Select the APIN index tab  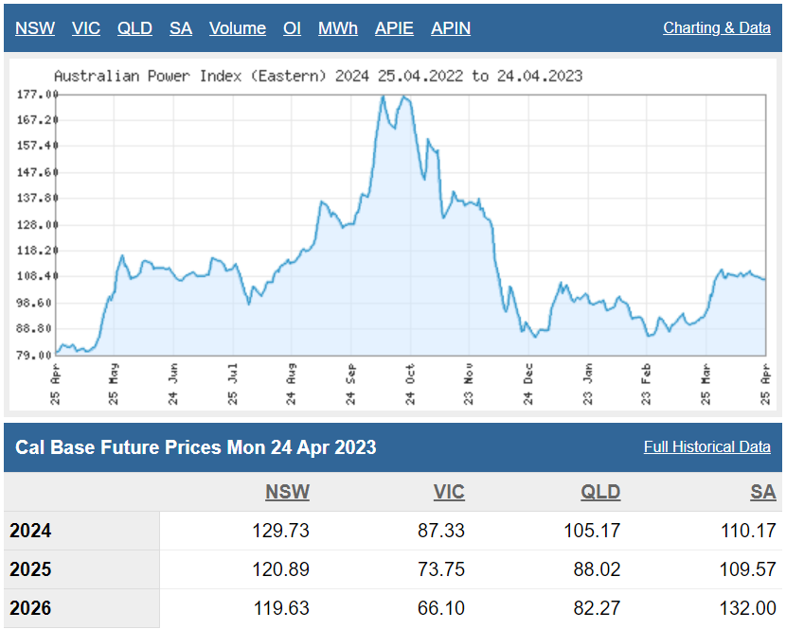tap(451, 28)
